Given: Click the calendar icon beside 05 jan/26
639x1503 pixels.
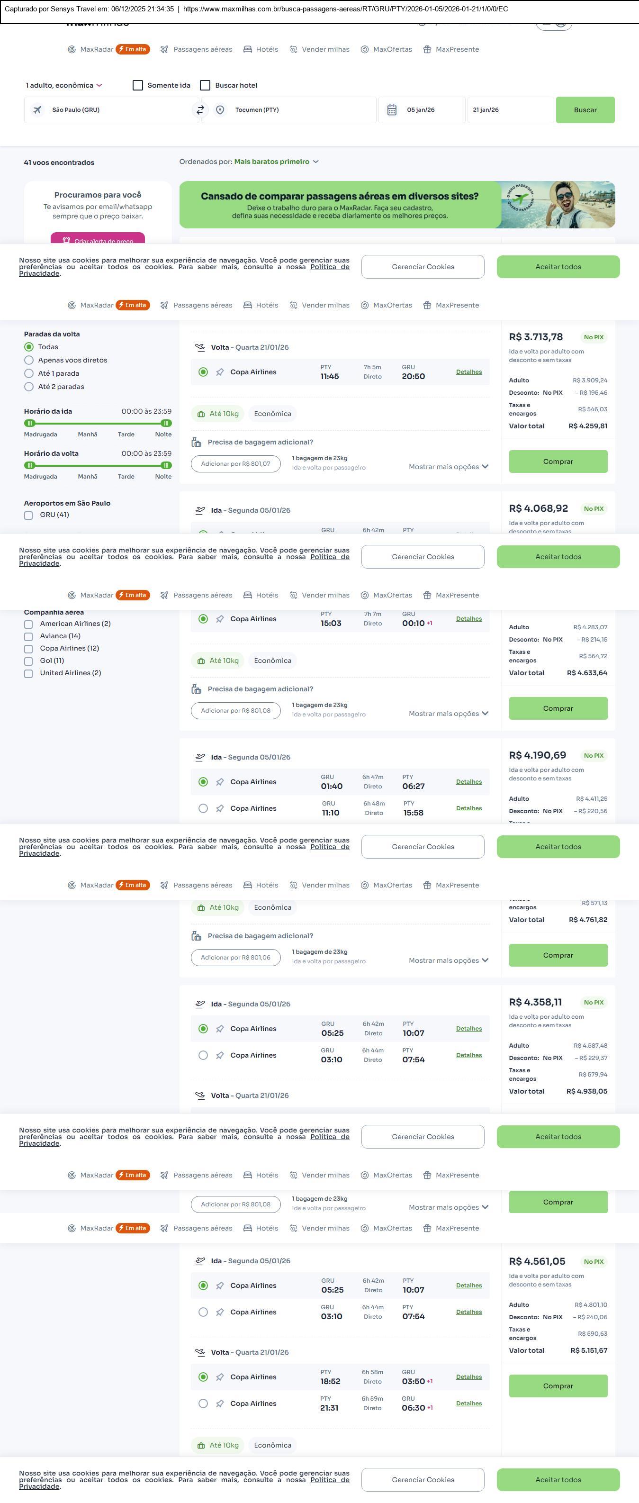Looking at the screenshot, I should [392, 109].
